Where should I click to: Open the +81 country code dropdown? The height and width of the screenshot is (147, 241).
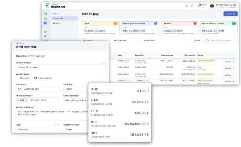coord(22,100)
